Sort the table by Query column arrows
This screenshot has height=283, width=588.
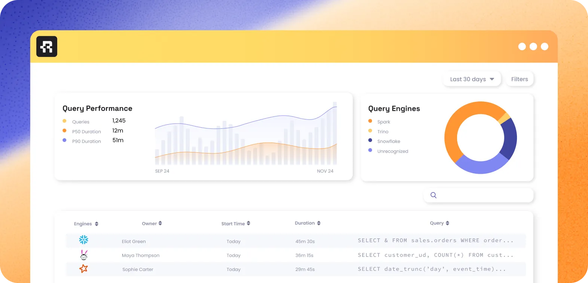point(447,223)
